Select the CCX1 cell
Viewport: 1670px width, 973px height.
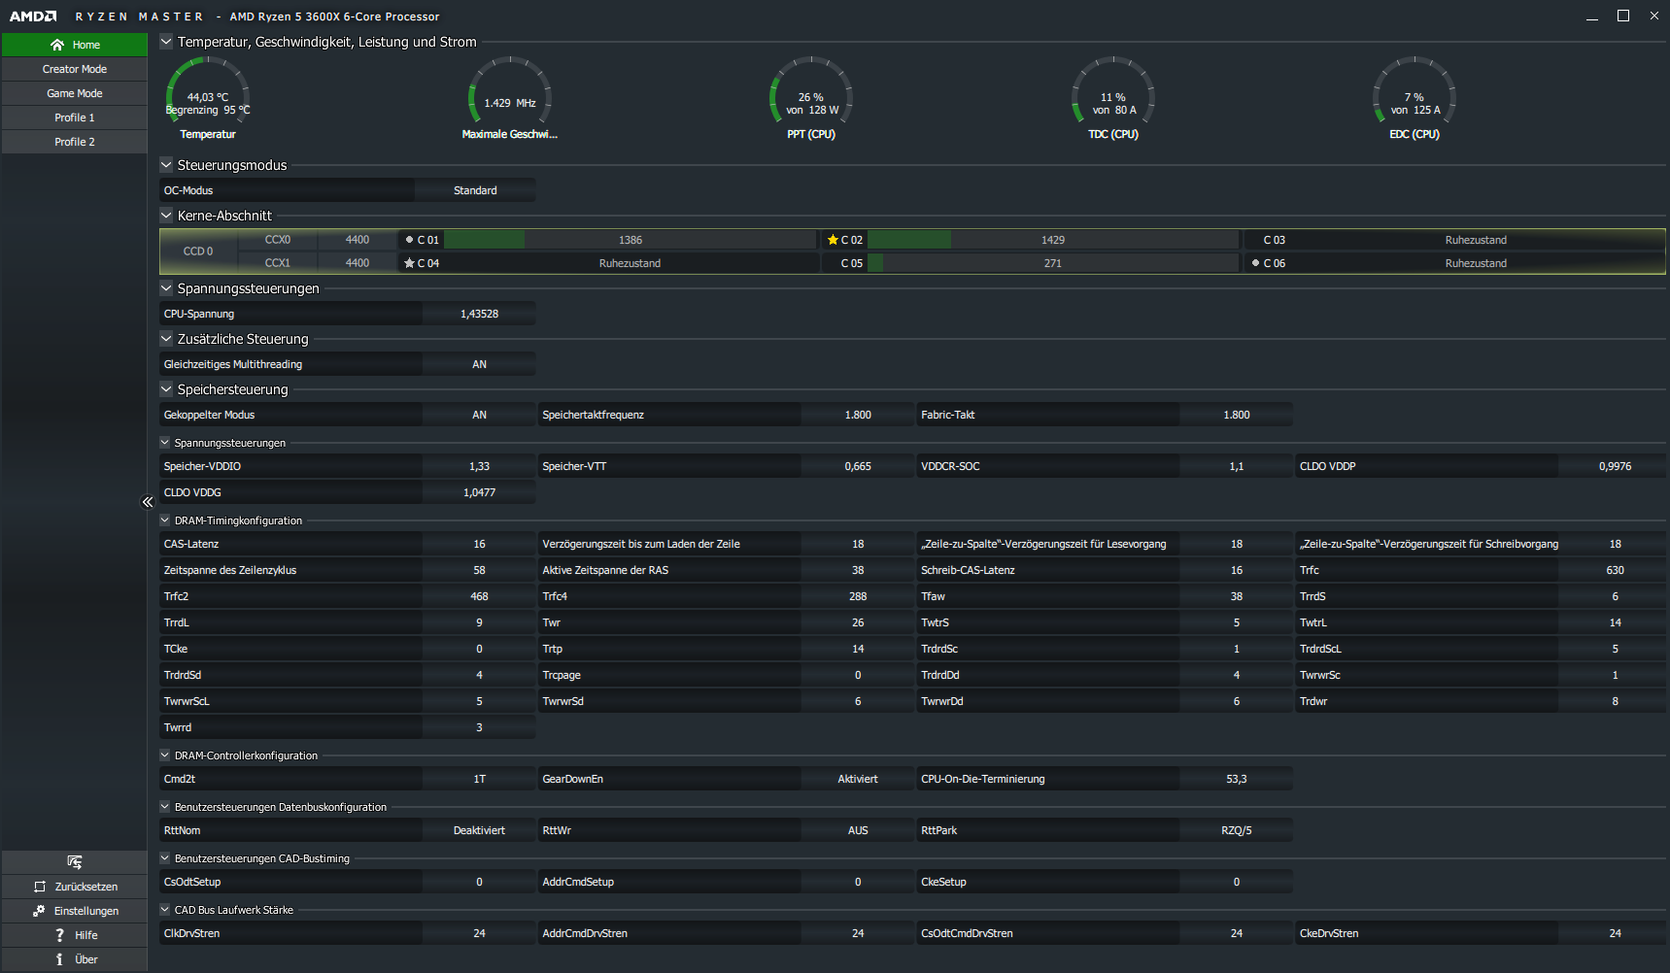tap(278, 263)
